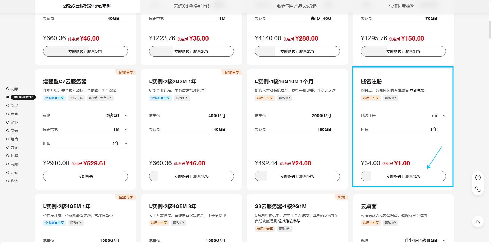491x244 pixels.
Task: Jump to 满赠 section
Action: click(x=12, y=164)
